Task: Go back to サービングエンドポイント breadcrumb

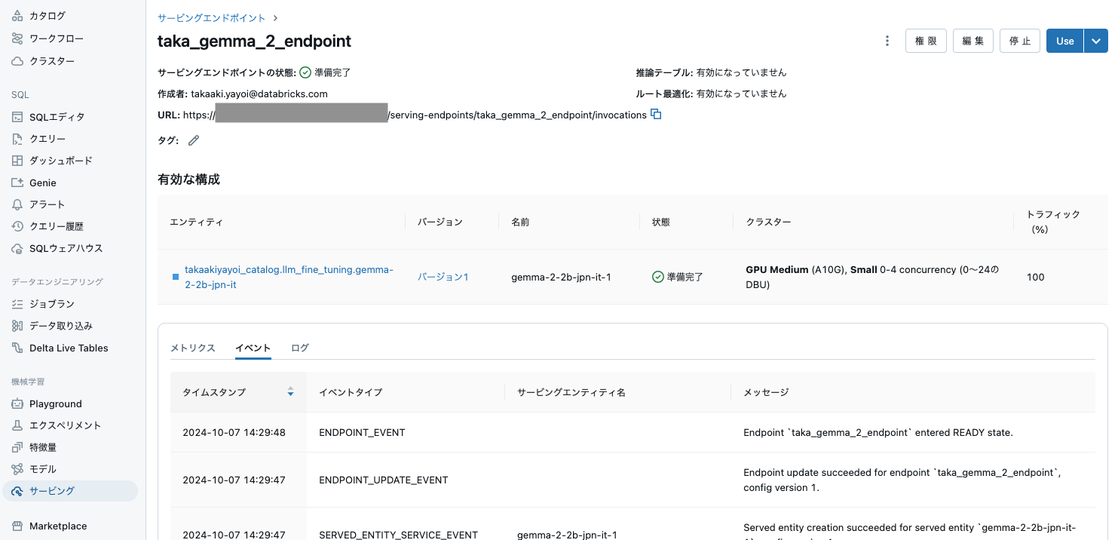Action: (x=211, y=17)
